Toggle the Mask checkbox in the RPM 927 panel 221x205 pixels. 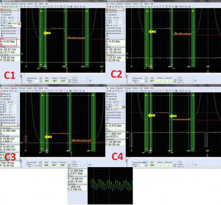click(179, 80)
